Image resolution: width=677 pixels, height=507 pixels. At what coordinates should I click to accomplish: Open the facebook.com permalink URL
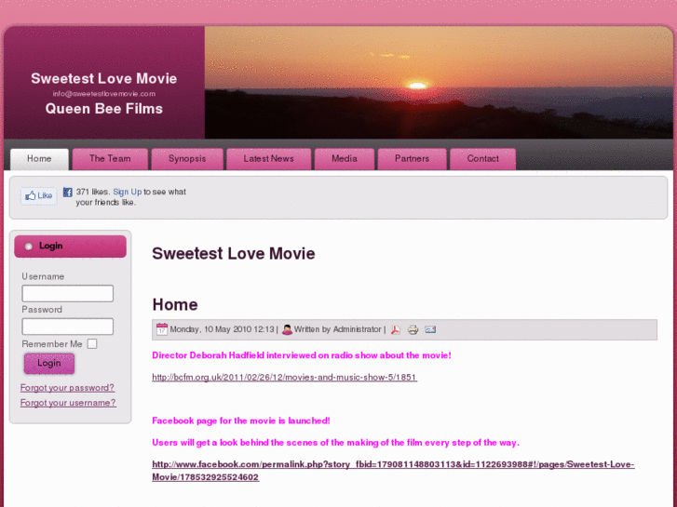(393, 471)
